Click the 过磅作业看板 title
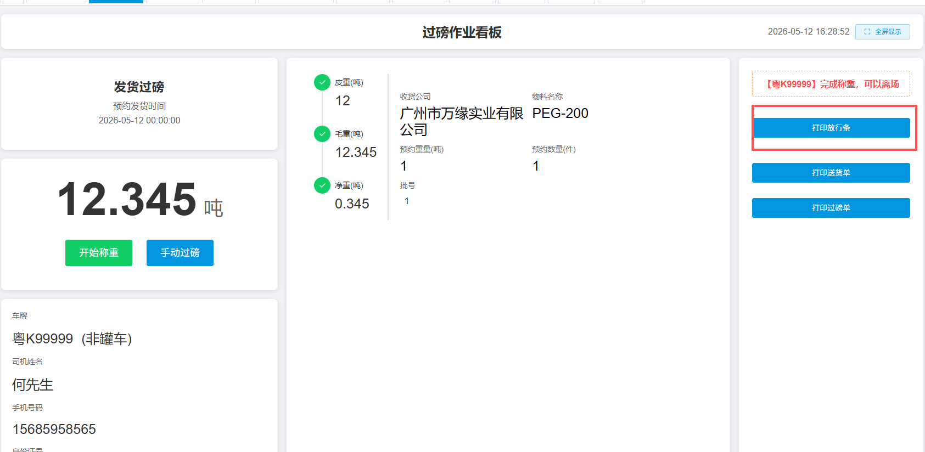The height and width of the screenshot is (452, 925). (x=462, y=32)
